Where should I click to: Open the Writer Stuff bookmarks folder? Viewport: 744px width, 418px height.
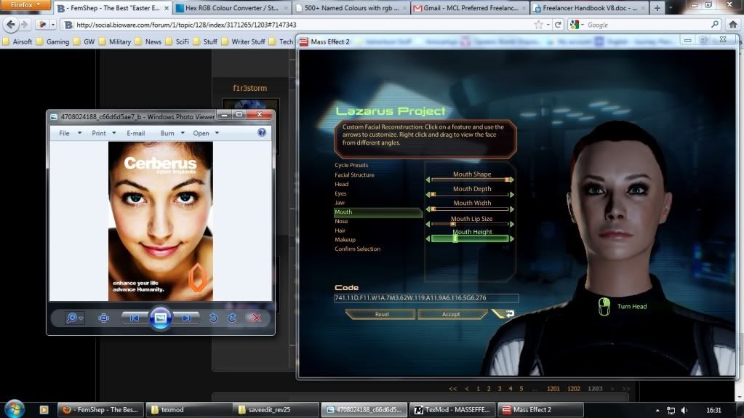point(244,41)
